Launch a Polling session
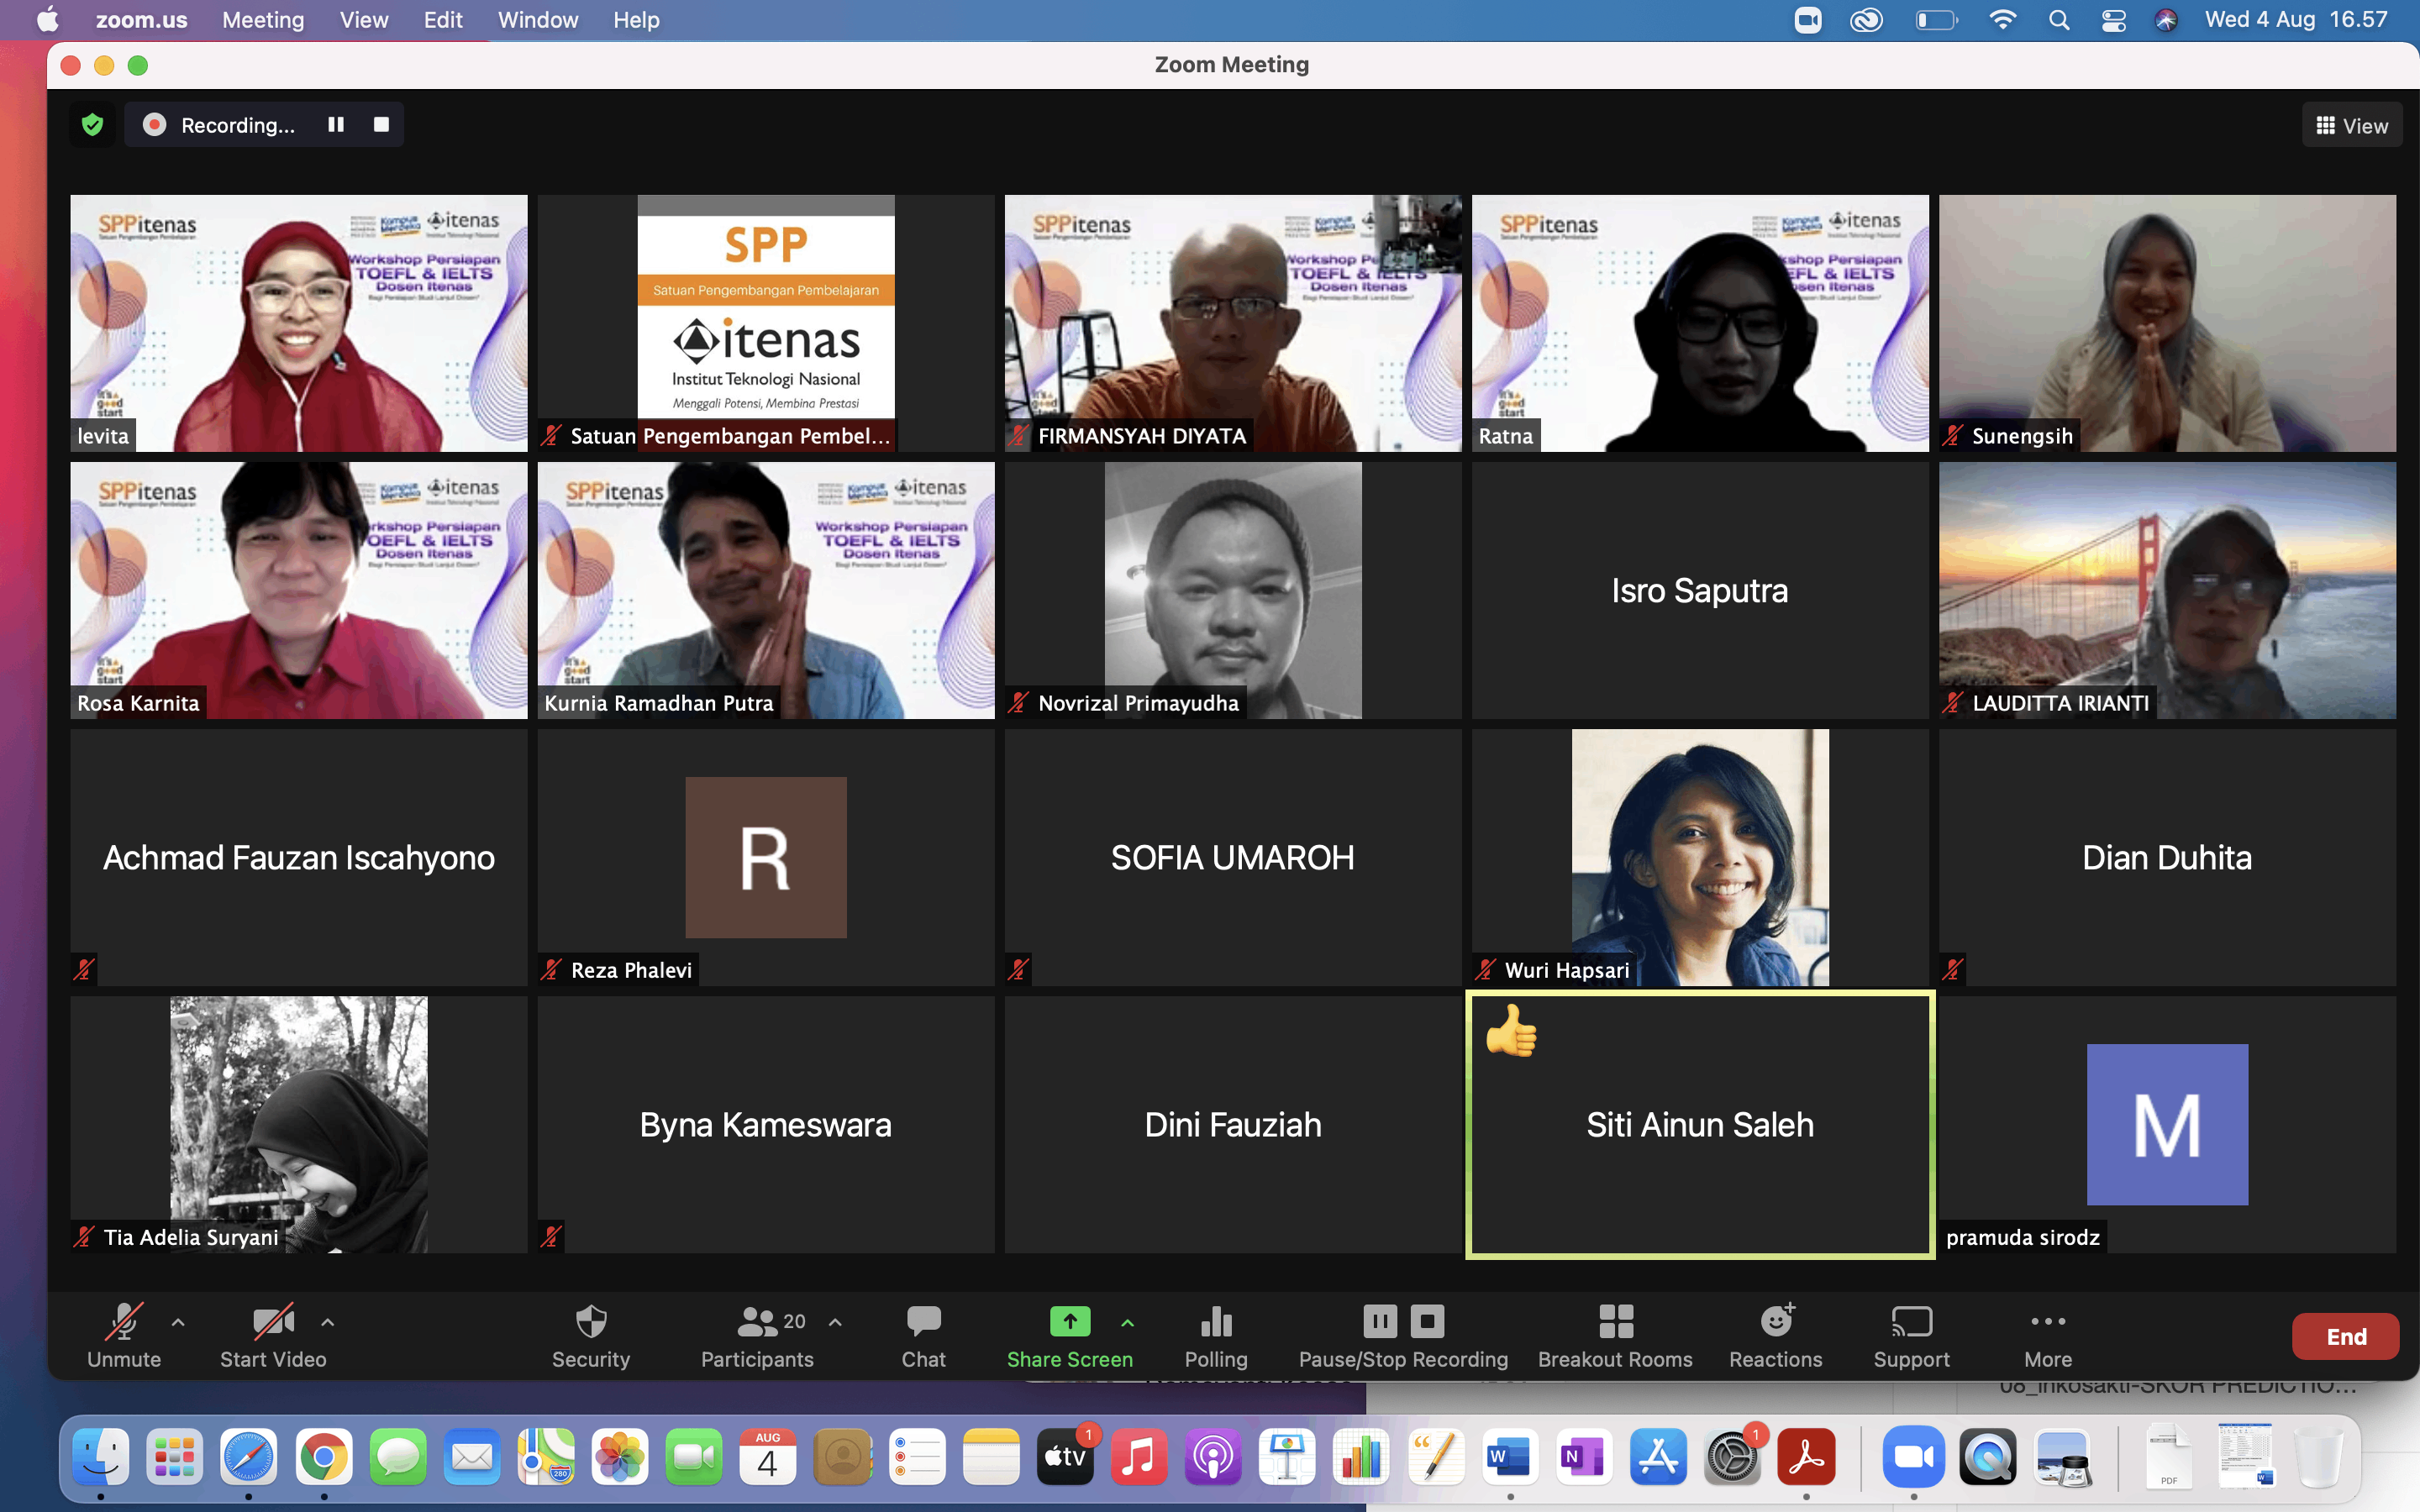2420x1512 pixels. [x=1215, y=1322]
